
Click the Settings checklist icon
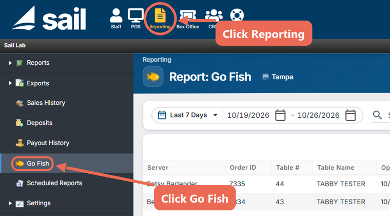[x=19, y=204]
